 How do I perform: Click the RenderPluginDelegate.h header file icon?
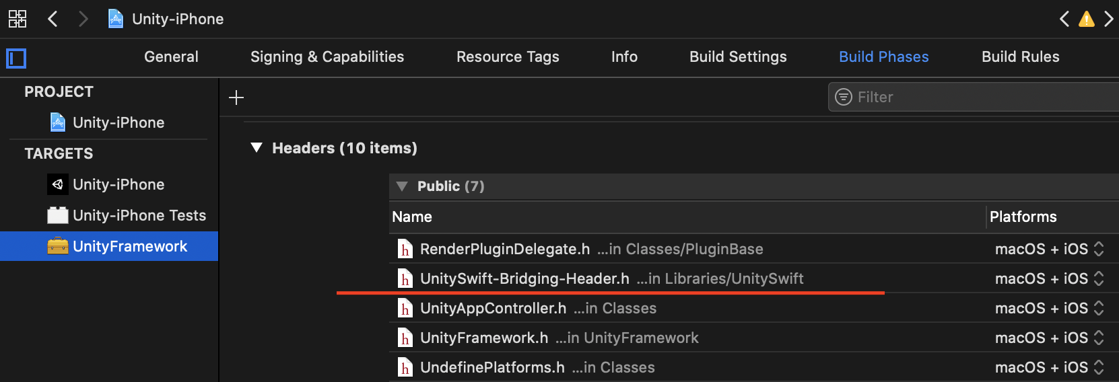pyautogui.click(x=405, y=249)
